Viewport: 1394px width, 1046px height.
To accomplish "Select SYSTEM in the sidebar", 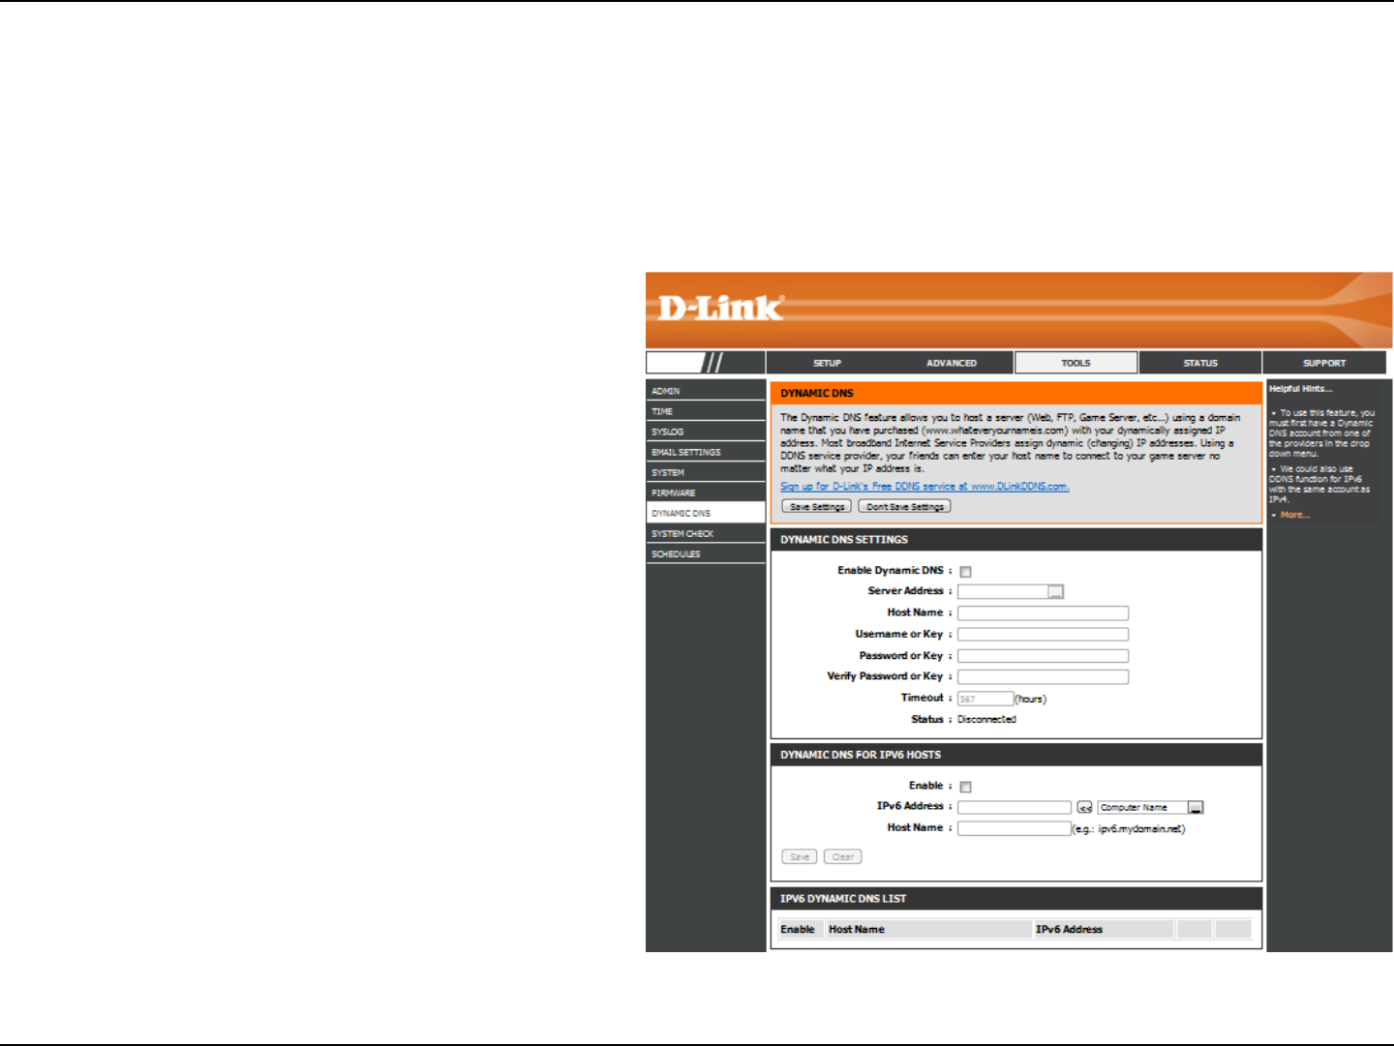I will point(706,472).
